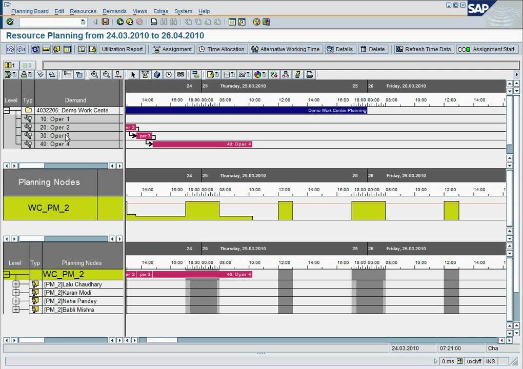Click the Generate Shortcut icon

[242, 22]
